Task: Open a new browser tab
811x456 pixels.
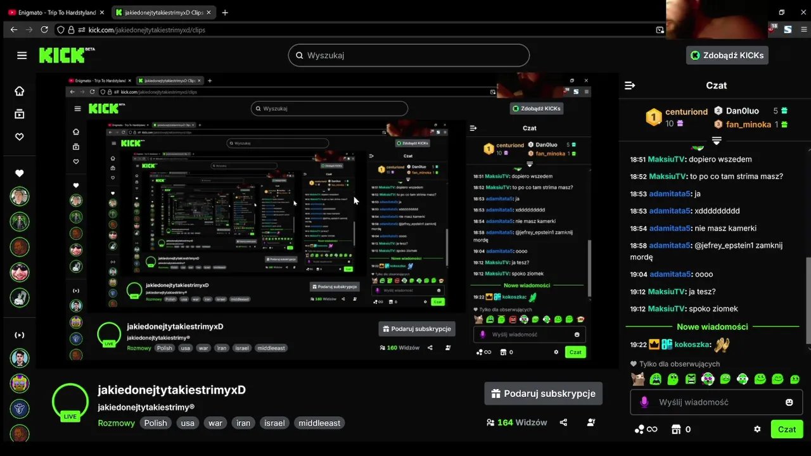Action: point(225,12)
